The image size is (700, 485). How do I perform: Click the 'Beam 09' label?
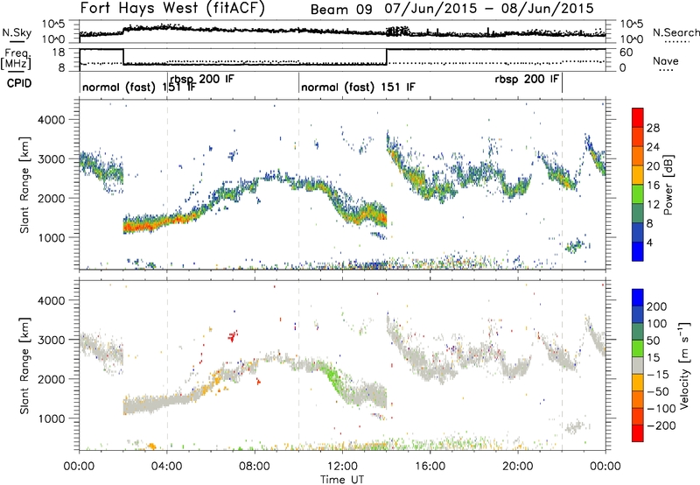point(341,10)
